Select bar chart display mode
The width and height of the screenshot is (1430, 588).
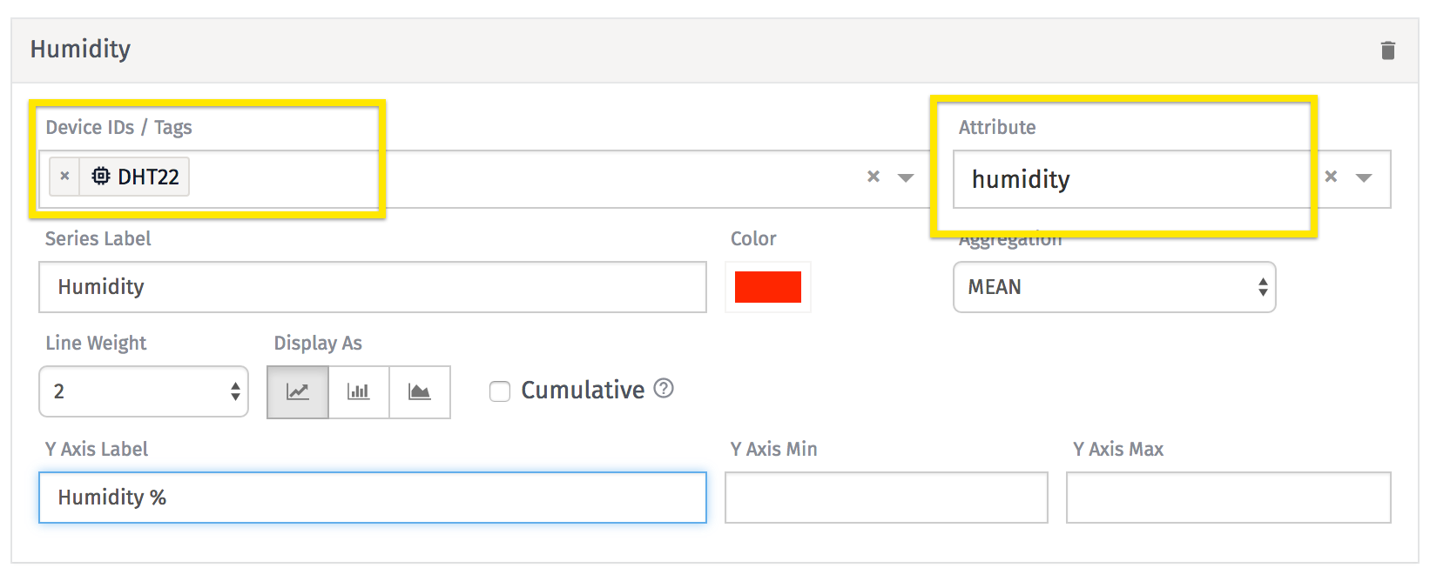click(359, 391)
